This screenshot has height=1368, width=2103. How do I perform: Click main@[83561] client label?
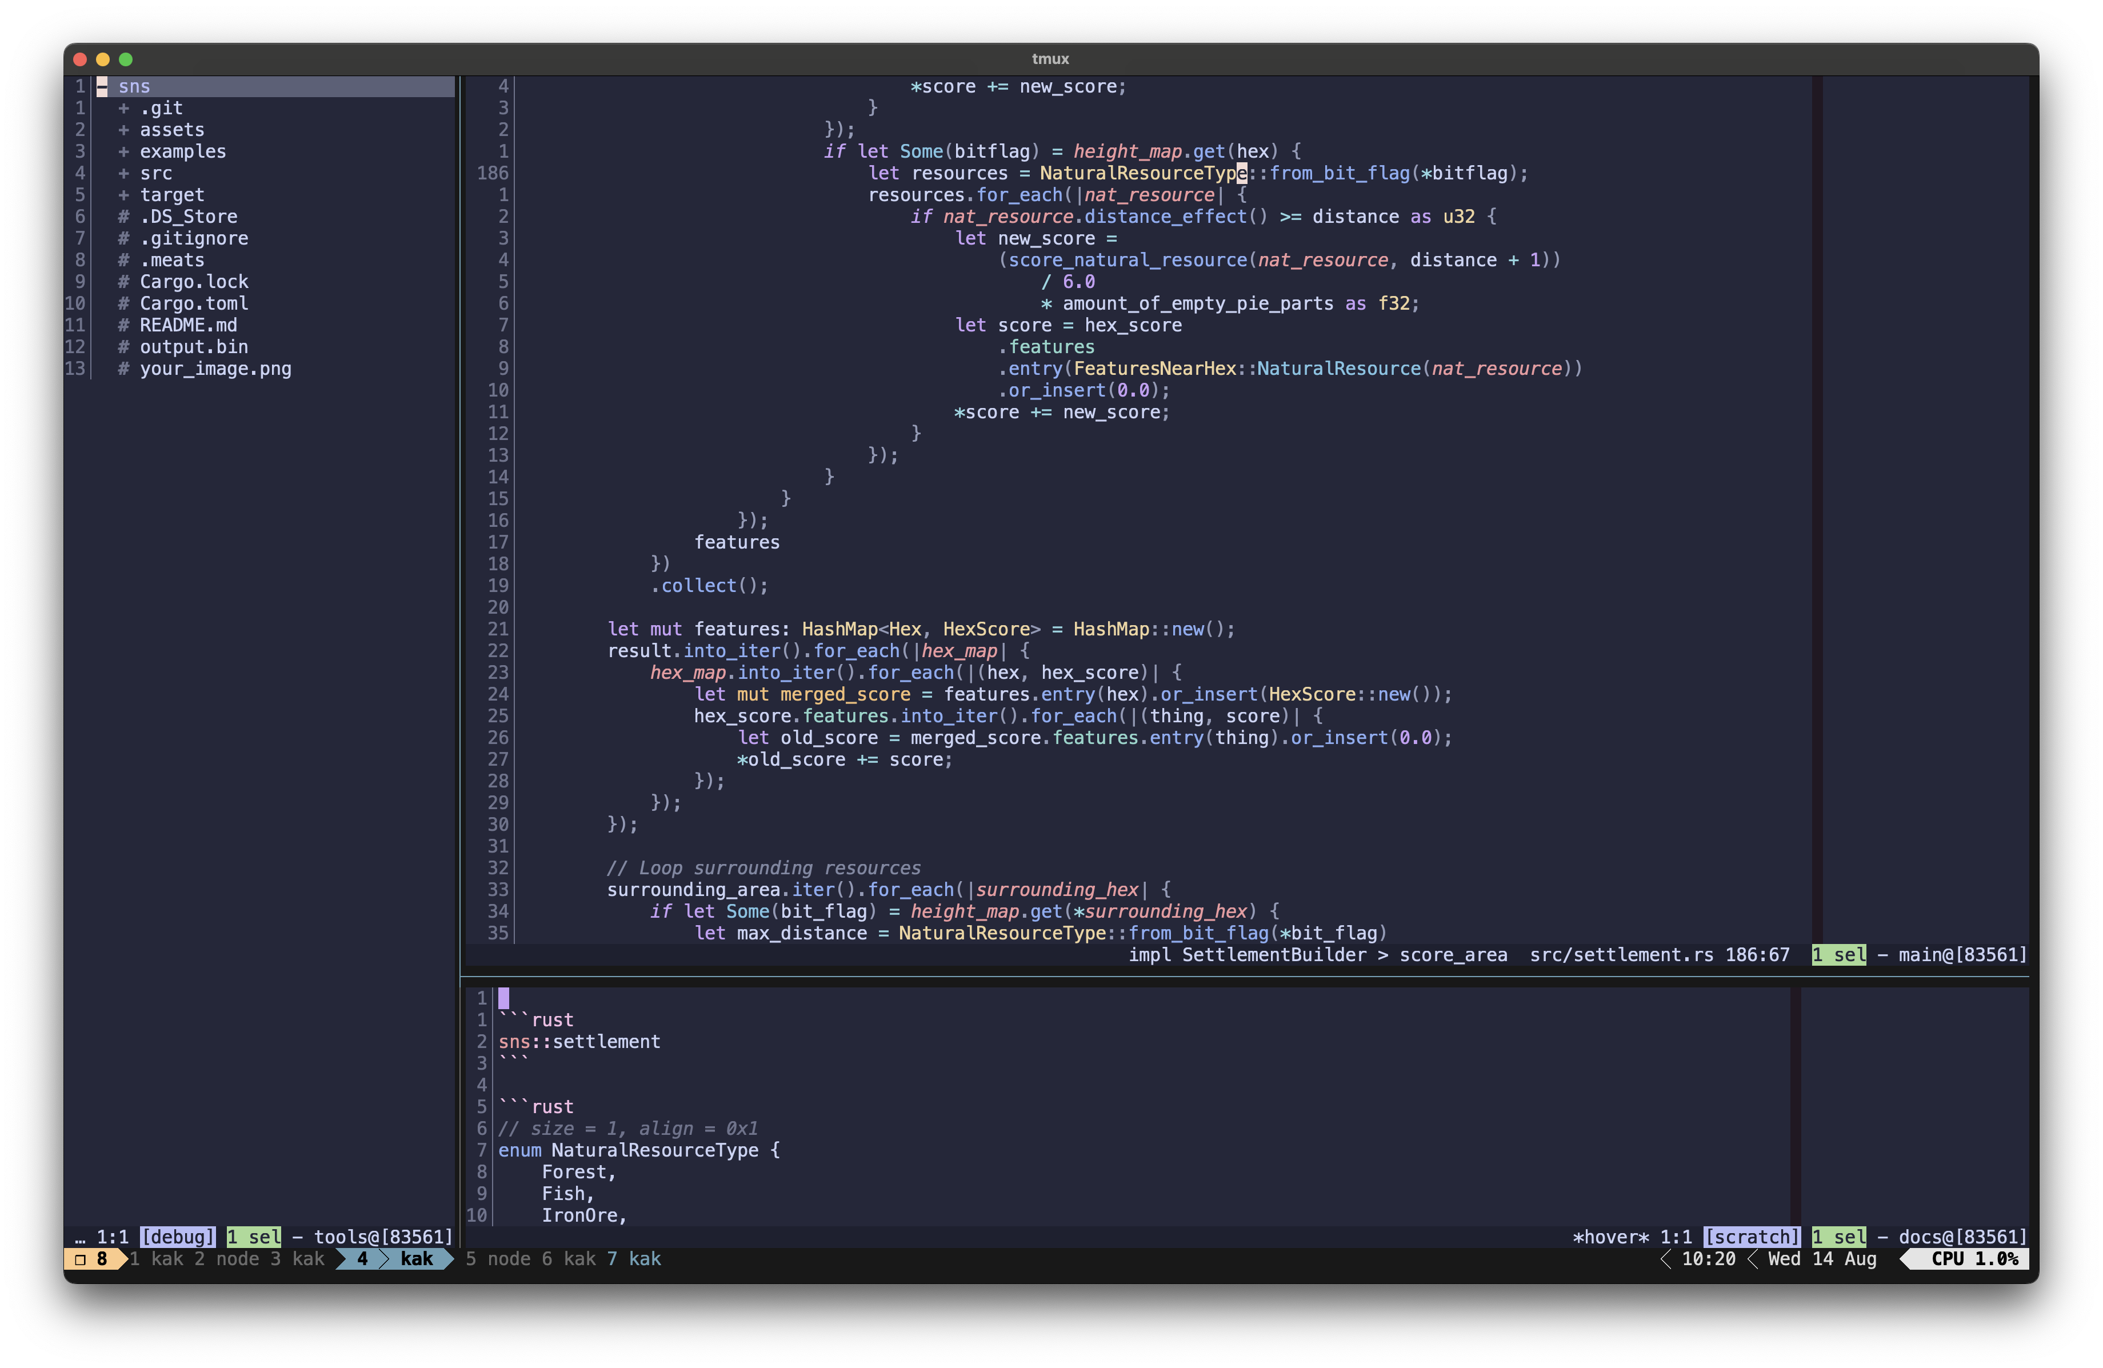1962,954
